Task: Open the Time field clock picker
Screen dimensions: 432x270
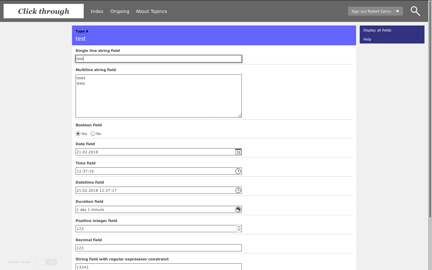Action: pos(238,171)
